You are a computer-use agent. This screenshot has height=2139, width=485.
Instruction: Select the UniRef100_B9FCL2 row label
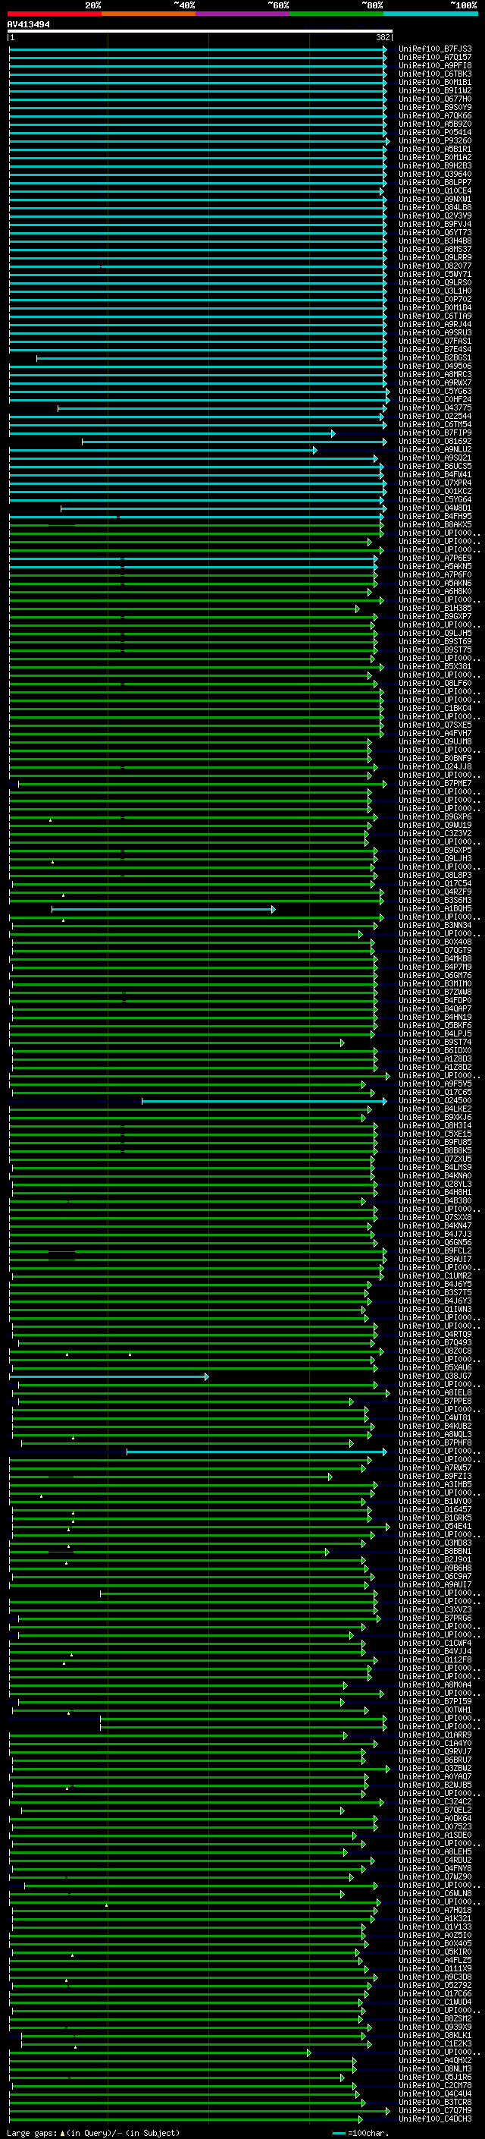435,1250
